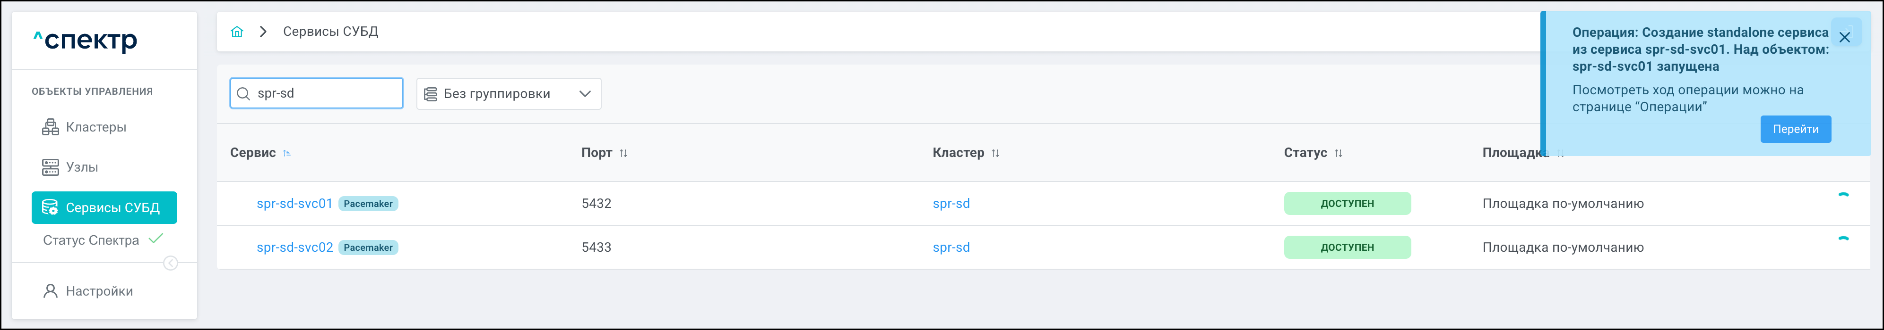
Task: Dismiss the operation notification
Action: tap(1844, 37)
